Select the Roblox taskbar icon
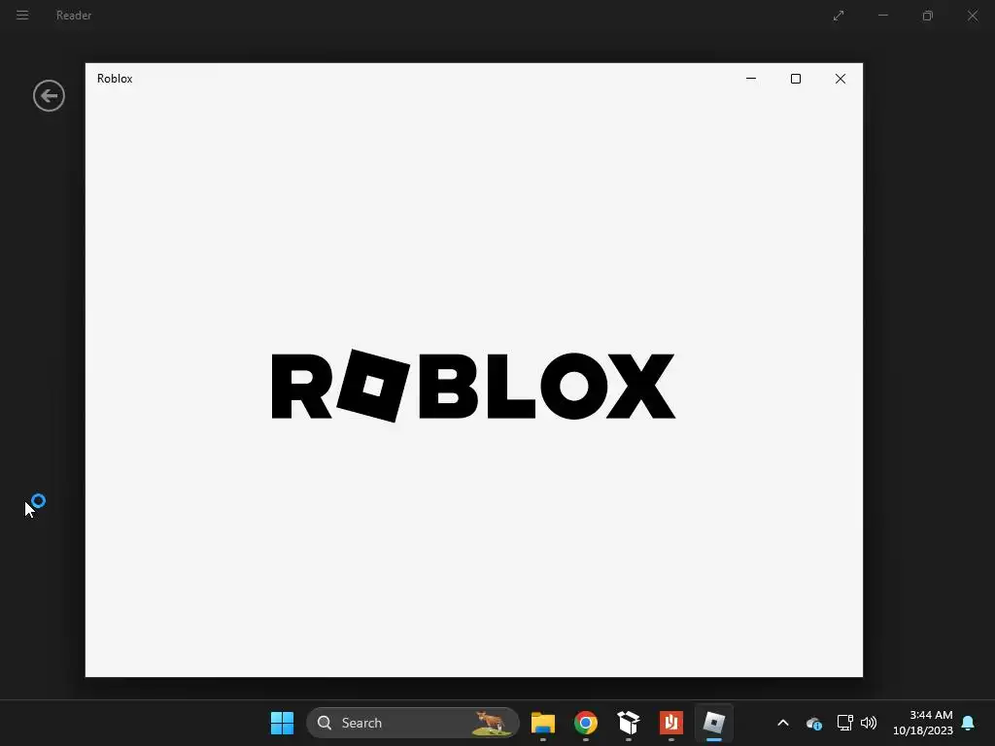Viewport: 995px width, 746px height. (714, 723)
